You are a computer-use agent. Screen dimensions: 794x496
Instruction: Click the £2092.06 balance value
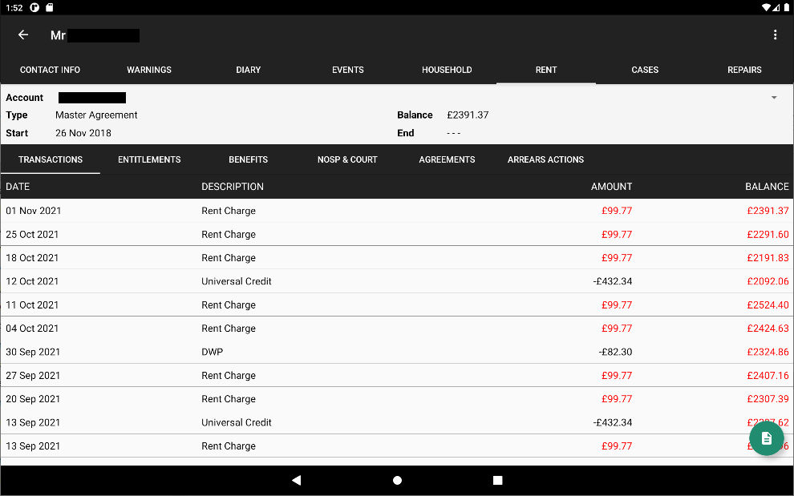(x=768, y=281)
